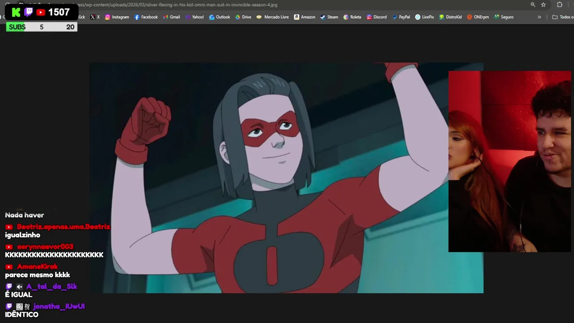Open the all bookmarks folder
The image size is (574, 323).
point(563,17)
